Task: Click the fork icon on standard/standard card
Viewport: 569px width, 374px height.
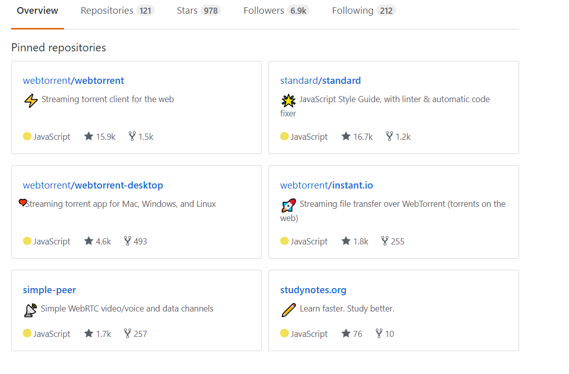Action: [x=390, y=136]
